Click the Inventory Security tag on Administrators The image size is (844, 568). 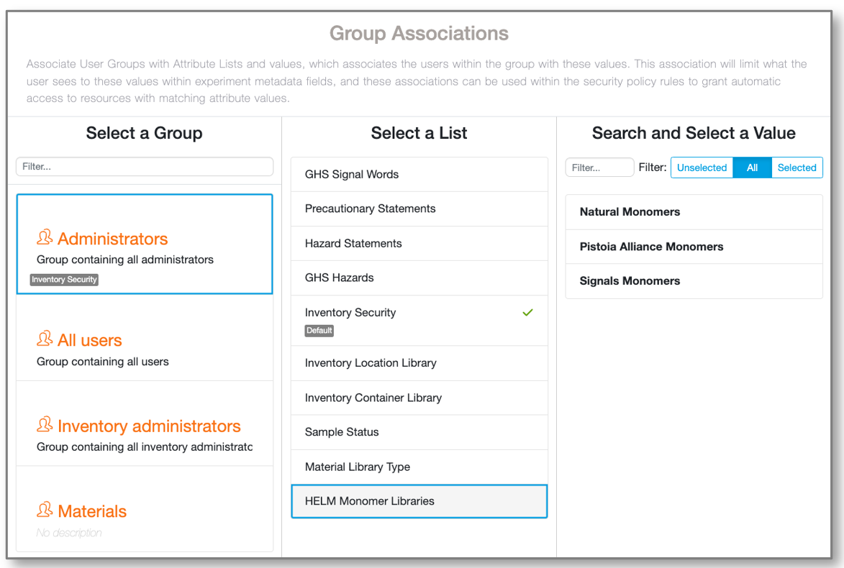[x=64, y=280]
